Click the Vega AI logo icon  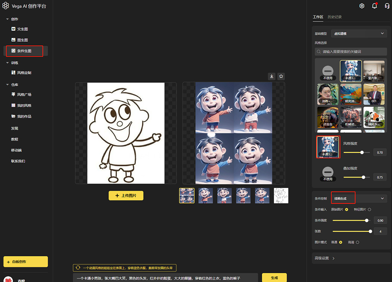coord(6,6)
